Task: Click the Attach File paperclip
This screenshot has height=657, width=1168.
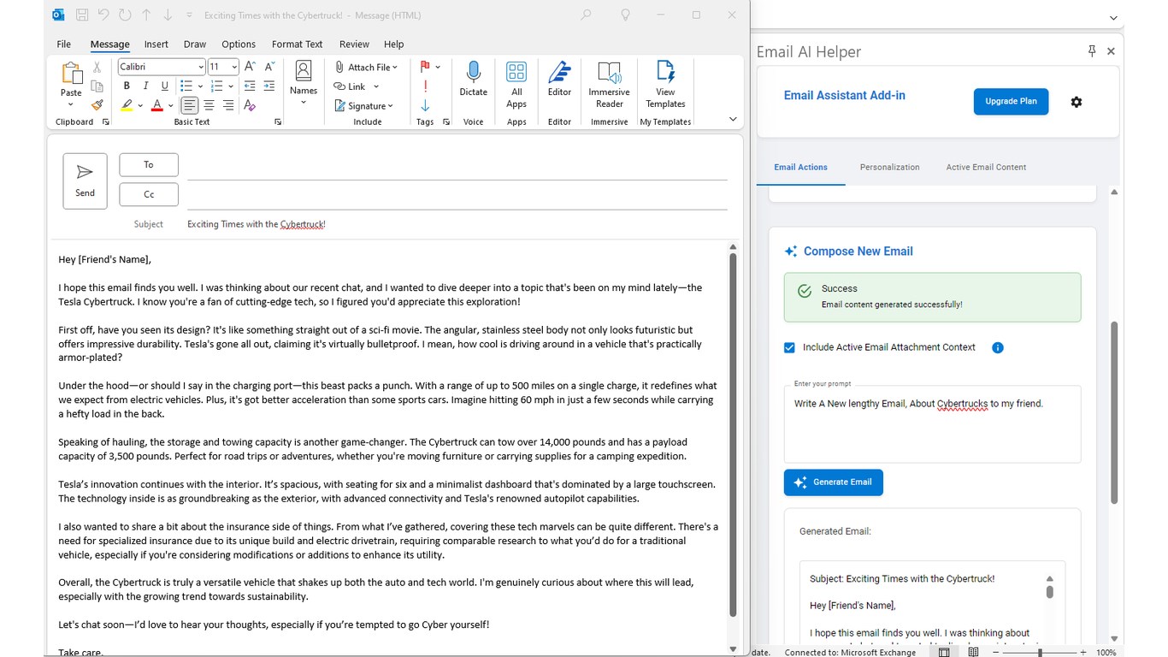Action: coord(365,67)
